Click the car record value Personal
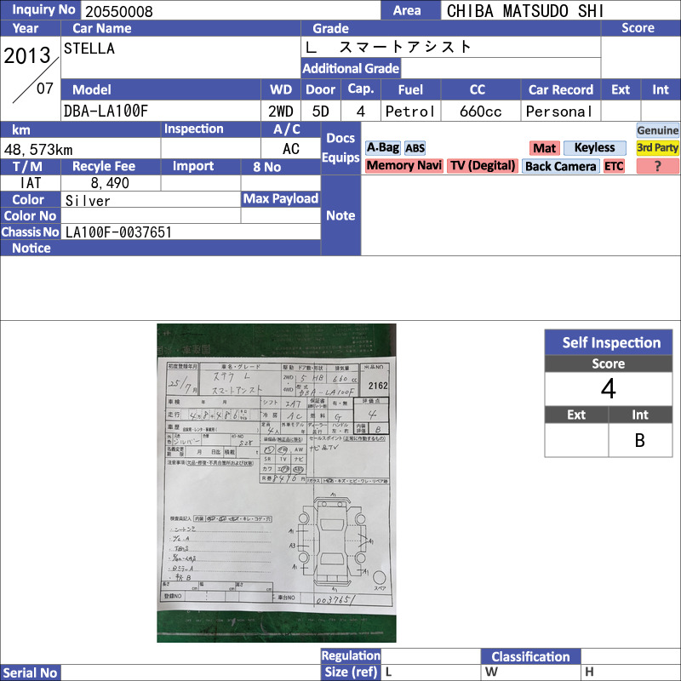681x681 pixels. [x=559, y=112]
